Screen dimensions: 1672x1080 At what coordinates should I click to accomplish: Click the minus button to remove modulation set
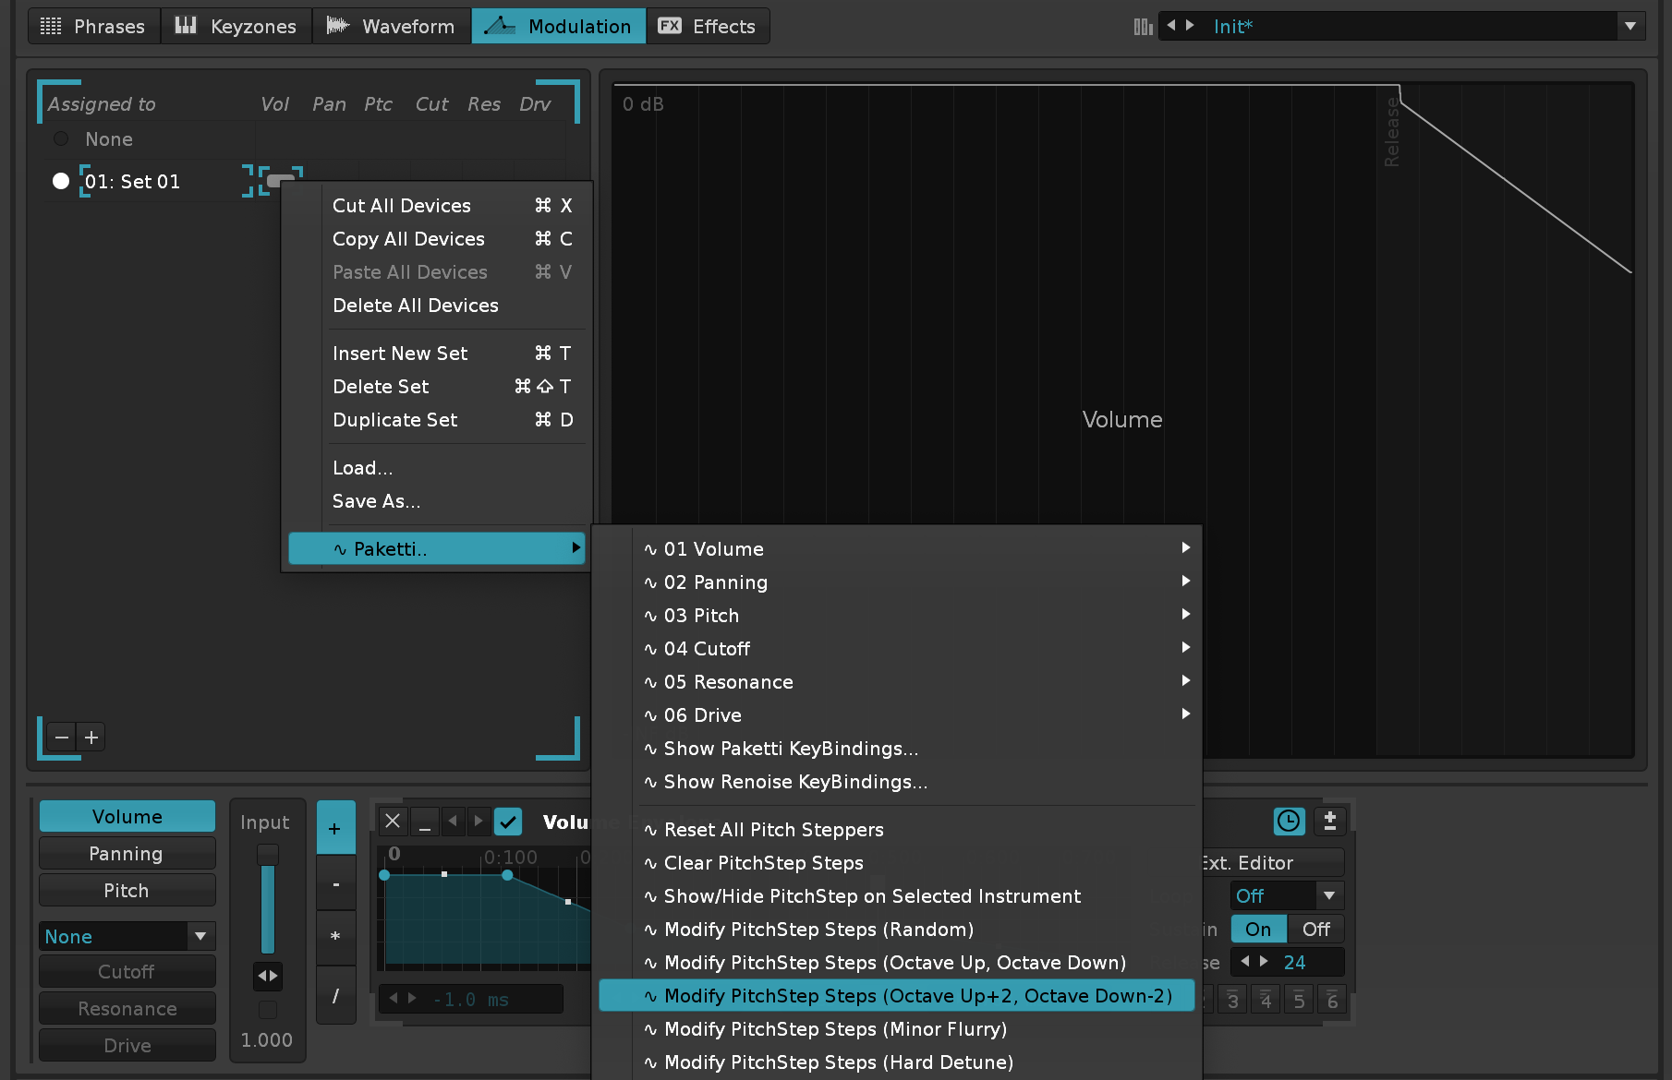point(62,737)
